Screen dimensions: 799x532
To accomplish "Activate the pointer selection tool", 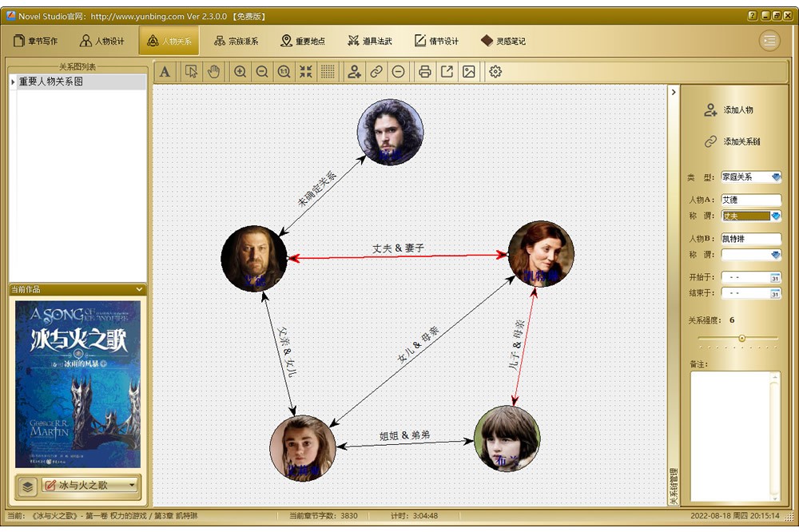I will click(191, 72).
